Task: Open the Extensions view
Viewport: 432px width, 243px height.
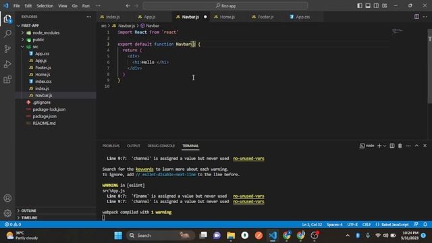Action: (7, 80)
